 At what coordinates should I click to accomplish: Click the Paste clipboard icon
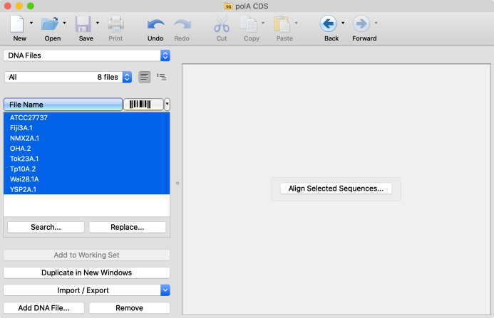click(282, 24)
